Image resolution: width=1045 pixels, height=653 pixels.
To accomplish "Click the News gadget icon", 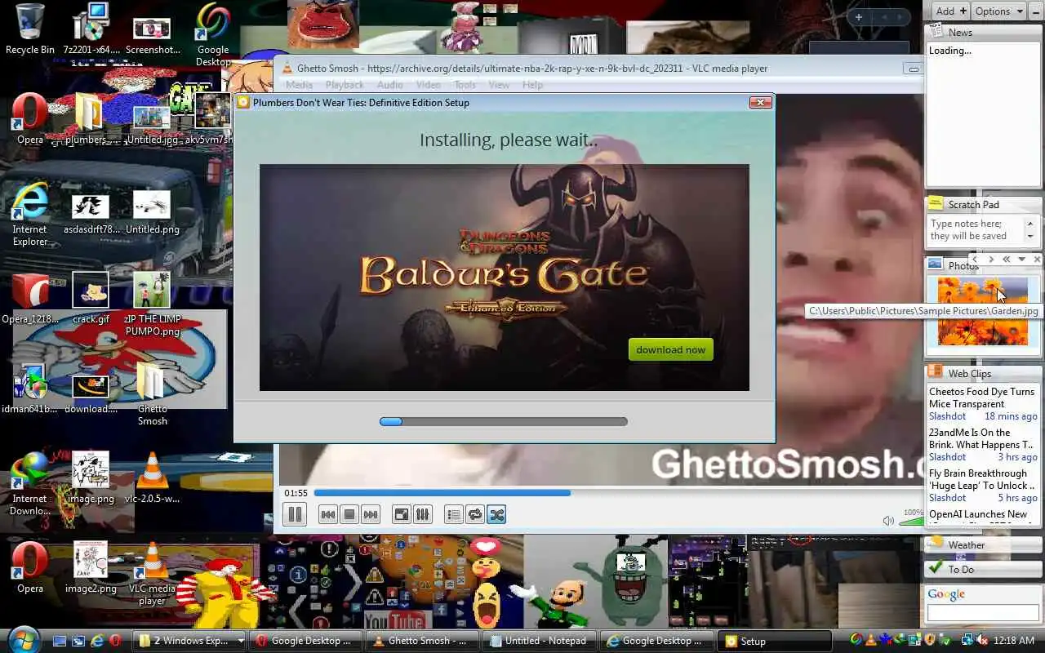I will 936,31.
